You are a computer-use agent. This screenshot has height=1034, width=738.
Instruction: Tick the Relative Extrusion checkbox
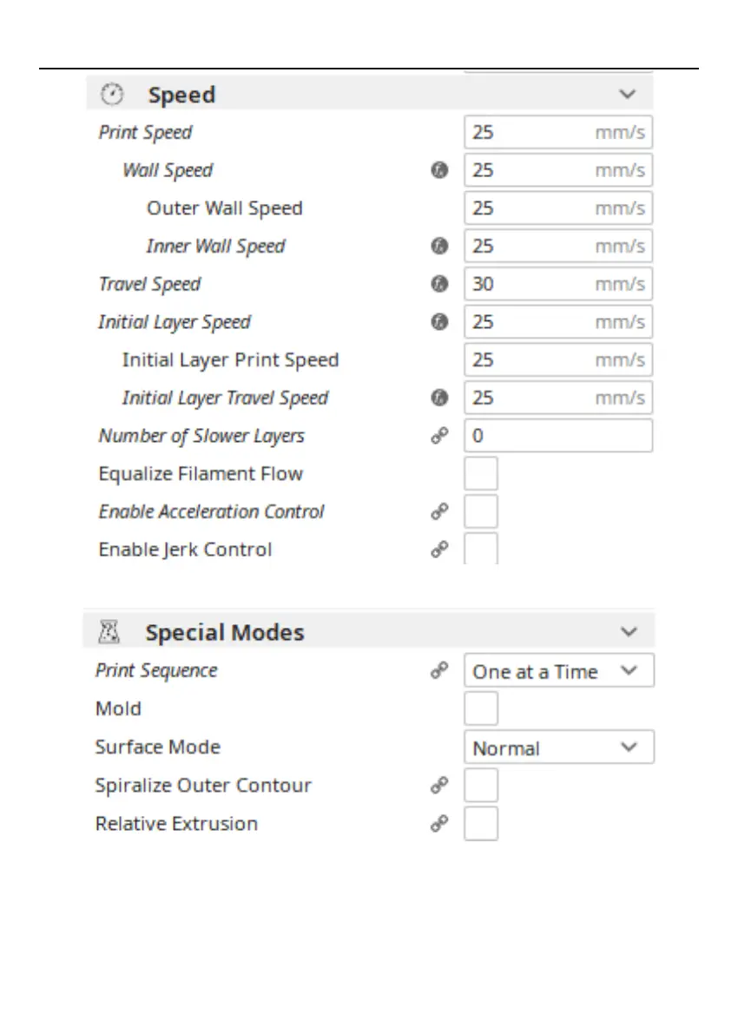coord(481,823)
